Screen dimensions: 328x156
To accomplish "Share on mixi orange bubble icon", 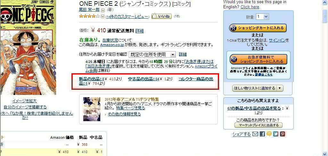I will [269, 134].
